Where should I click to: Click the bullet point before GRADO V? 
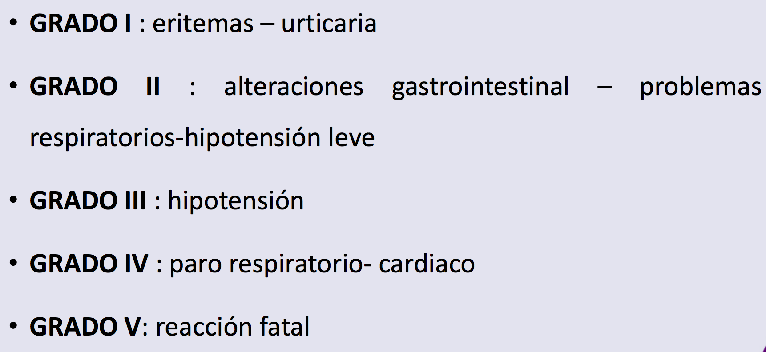(x=14, y=326)
